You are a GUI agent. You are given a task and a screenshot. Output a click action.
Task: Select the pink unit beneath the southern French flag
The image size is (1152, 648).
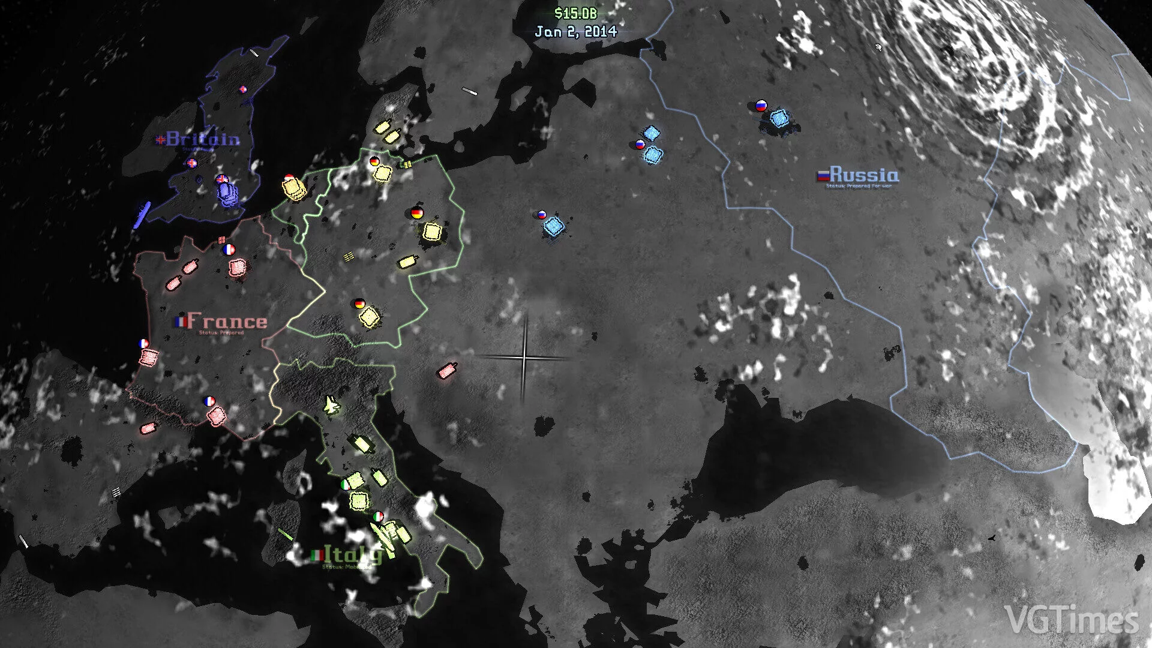click(x=217, y=415)
